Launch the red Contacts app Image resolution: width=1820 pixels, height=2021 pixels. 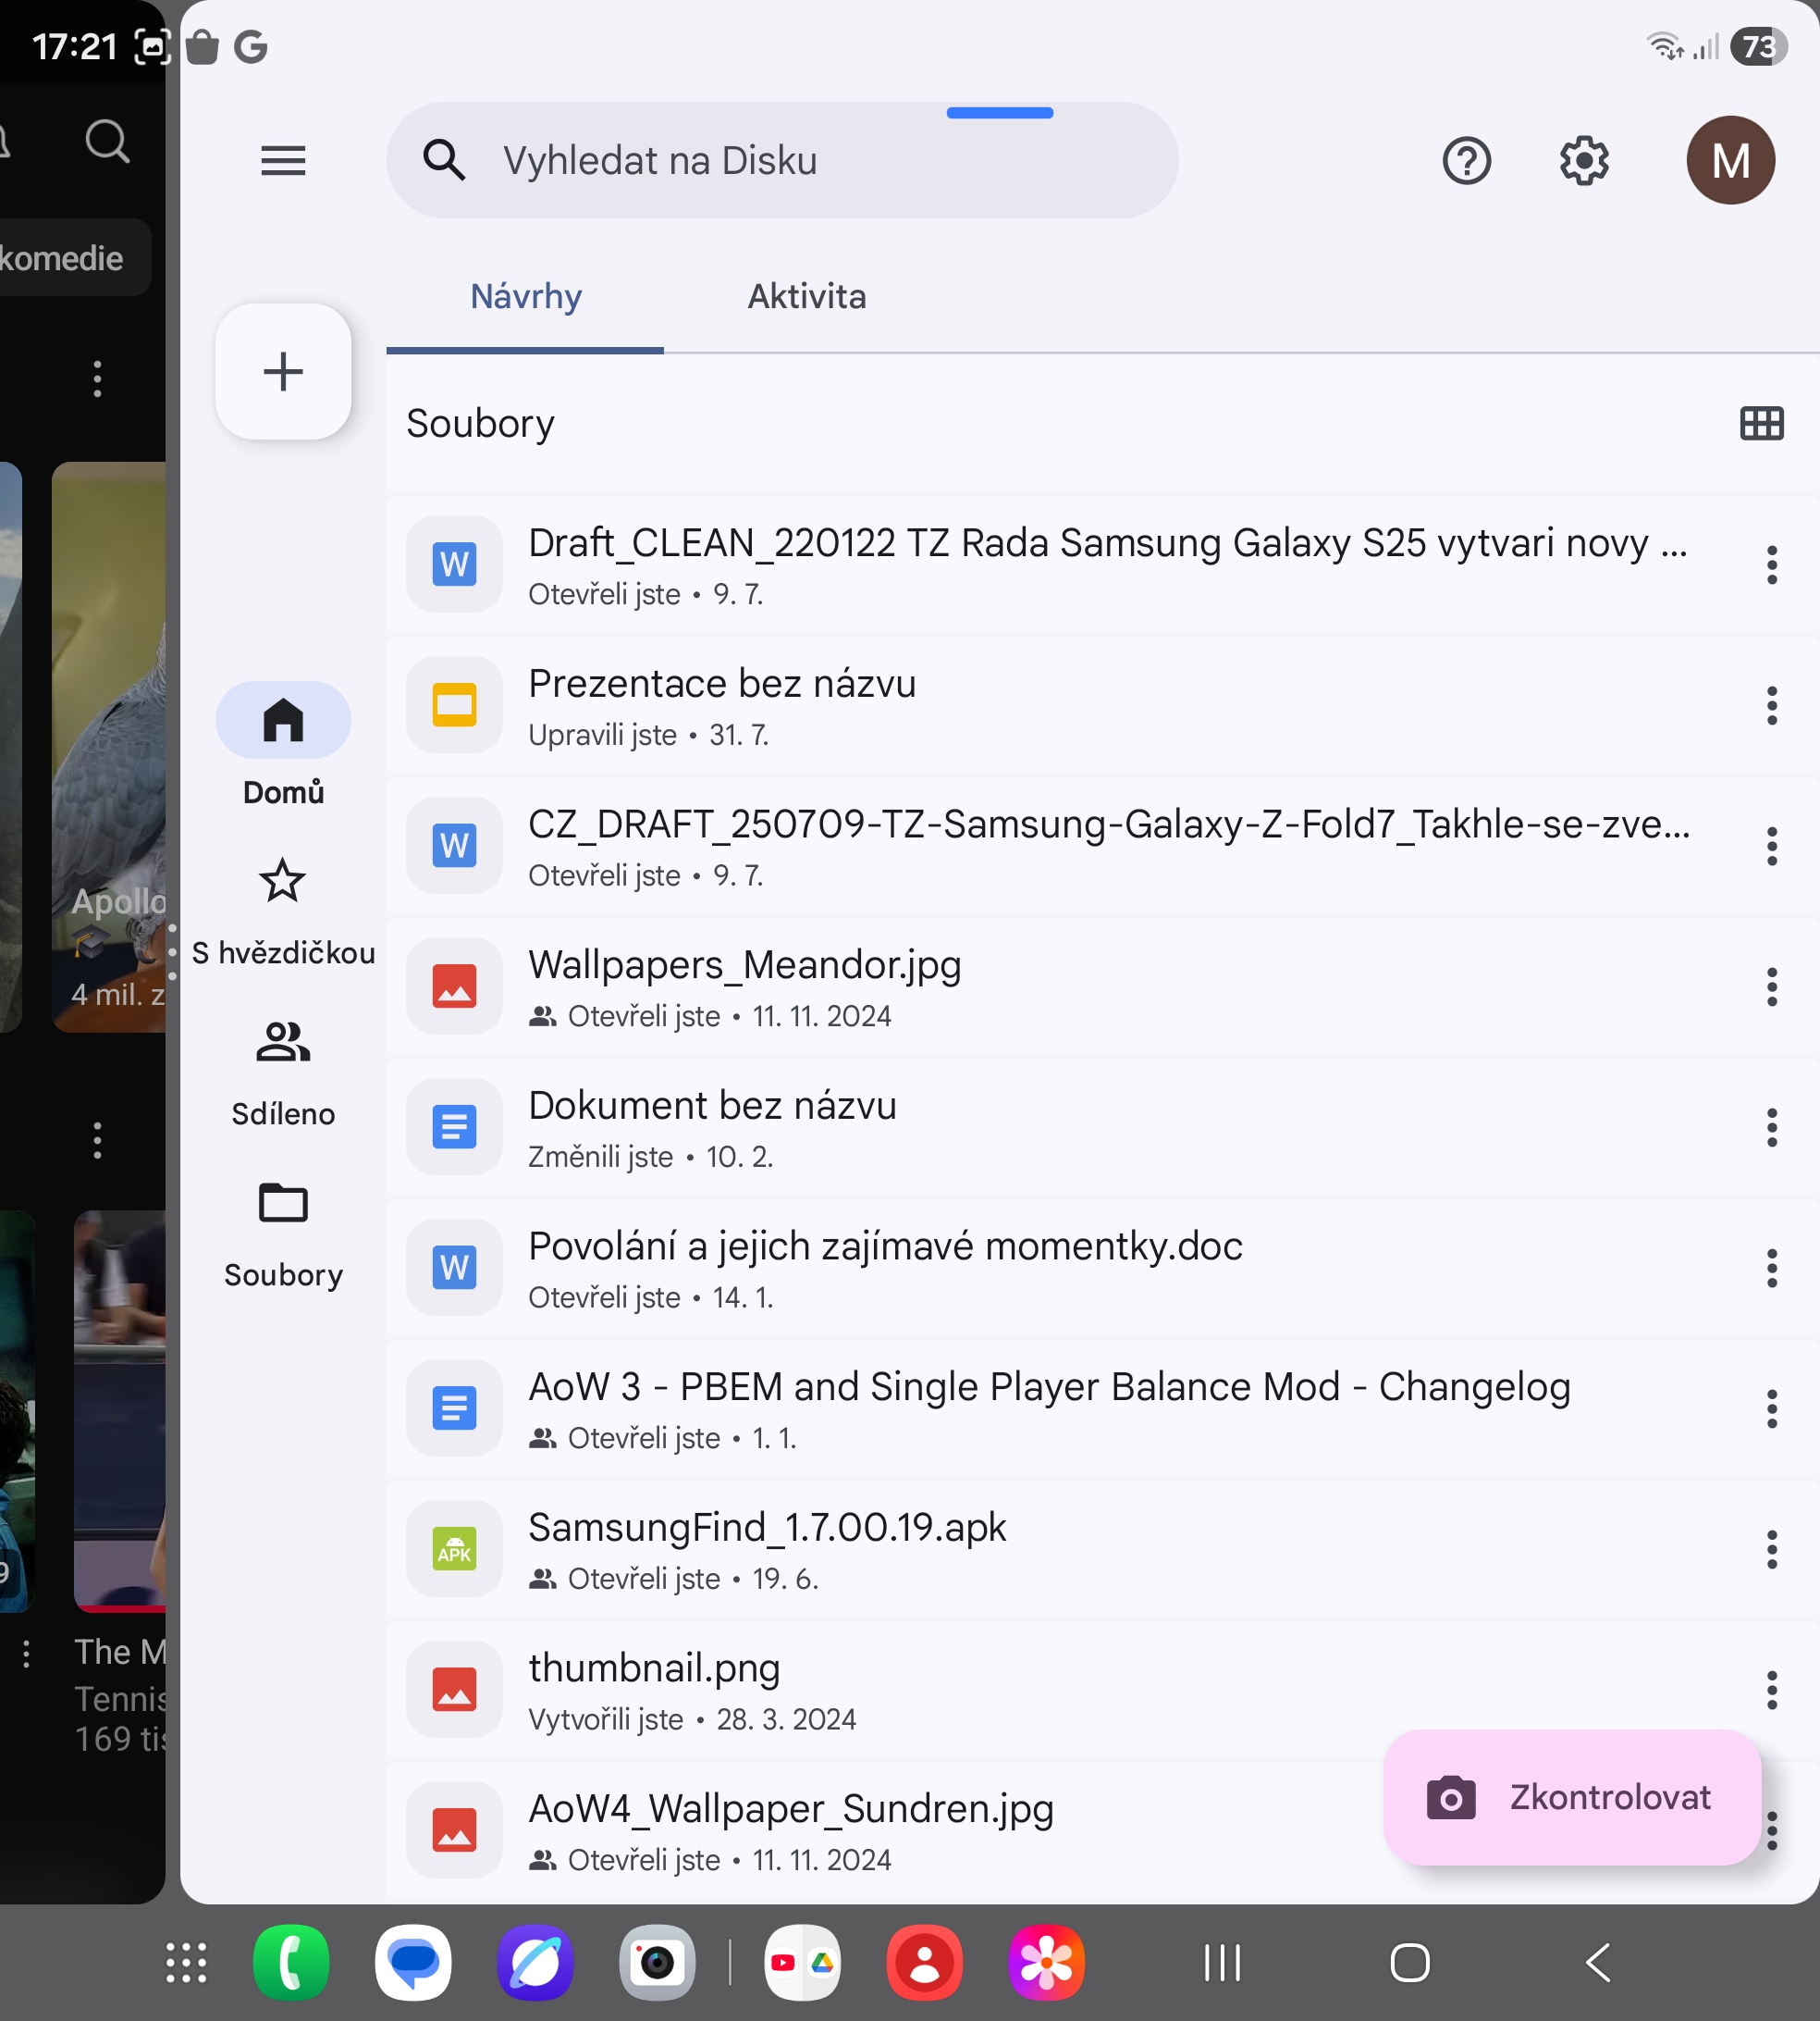(924, 1962)
